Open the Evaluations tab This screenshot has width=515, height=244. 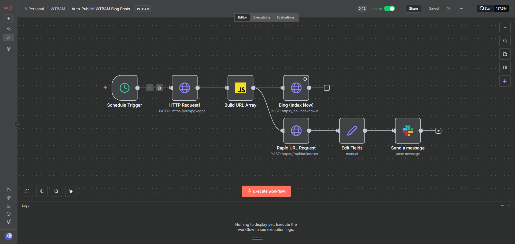click(285, 17)
